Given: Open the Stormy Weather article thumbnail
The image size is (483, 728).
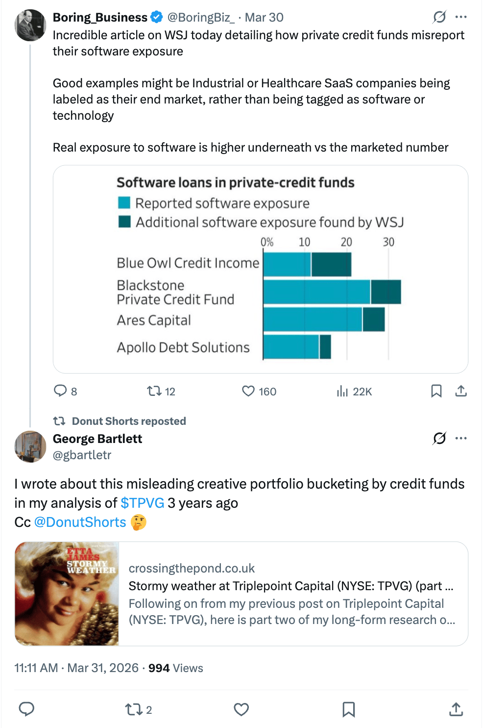Looking at the screenshot, I should tap(67, 594).
